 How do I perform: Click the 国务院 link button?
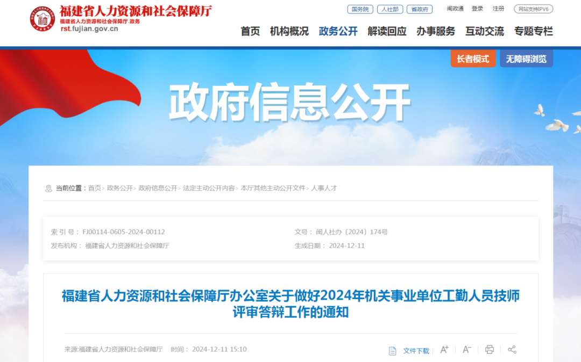coord(360,9)
